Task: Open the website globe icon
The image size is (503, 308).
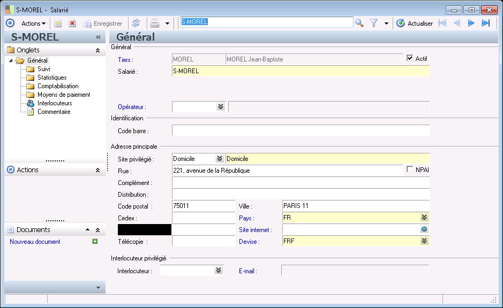Action: (424, 229)
